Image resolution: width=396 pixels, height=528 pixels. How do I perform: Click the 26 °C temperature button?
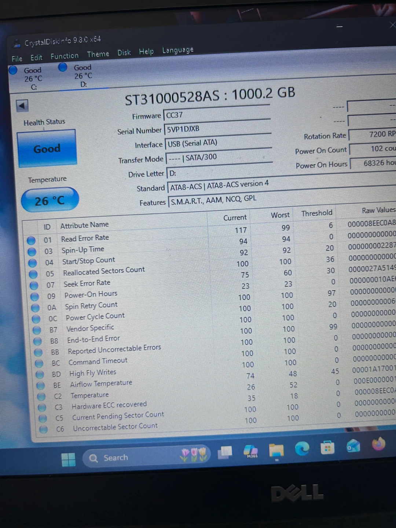pyautogui.click(x=50, y=200)
